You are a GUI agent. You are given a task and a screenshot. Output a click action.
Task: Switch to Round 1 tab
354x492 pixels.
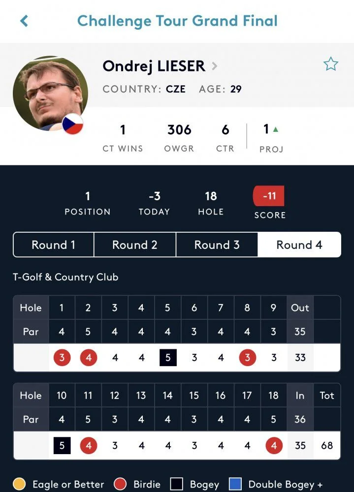point(53,245)
